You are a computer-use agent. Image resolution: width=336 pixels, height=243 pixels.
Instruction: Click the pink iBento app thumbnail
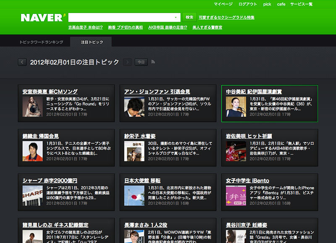click(x=236, y=196)
